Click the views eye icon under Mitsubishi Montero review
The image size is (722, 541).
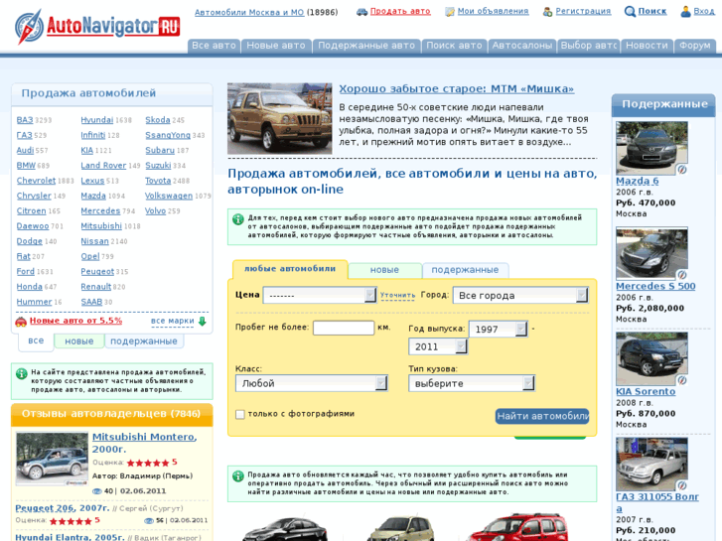click(x=96, y=491)
